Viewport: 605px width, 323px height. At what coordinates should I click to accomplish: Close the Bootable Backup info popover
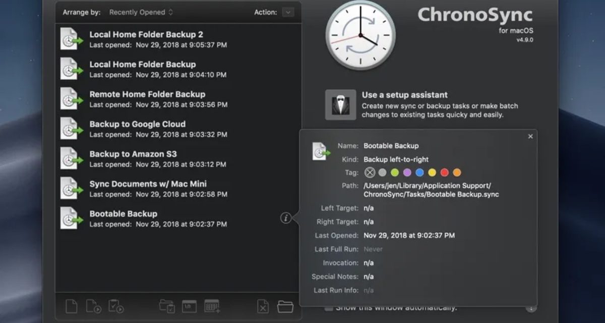(530, 136)
